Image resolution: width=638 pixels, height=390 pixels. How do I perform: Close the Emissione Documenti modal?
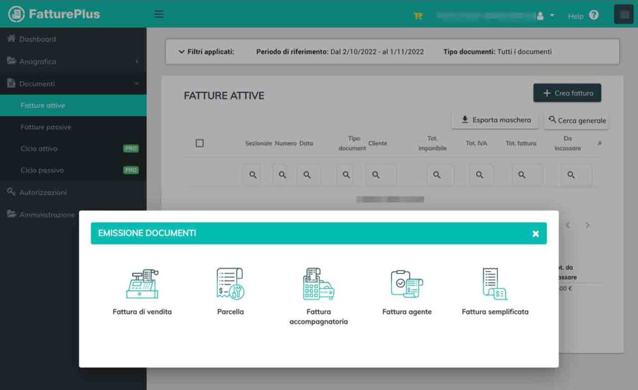tap(535, 233)
